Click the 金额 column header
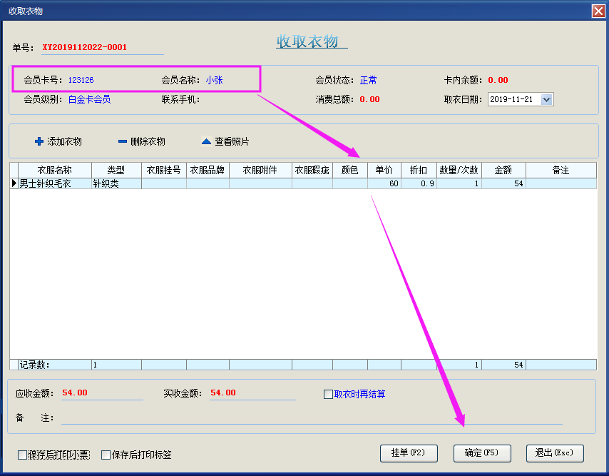This screenshot has width=609, height=476. coord(503,171)
